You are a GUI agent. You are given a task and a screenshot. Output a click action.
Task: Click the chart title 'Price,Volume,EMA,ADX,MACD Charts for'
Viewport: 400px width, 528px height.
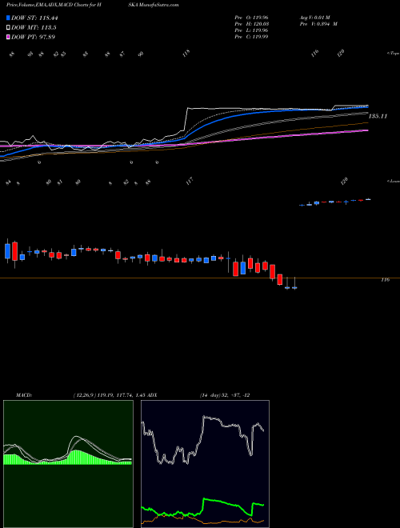pyautogui.click(x=53, y=5)
